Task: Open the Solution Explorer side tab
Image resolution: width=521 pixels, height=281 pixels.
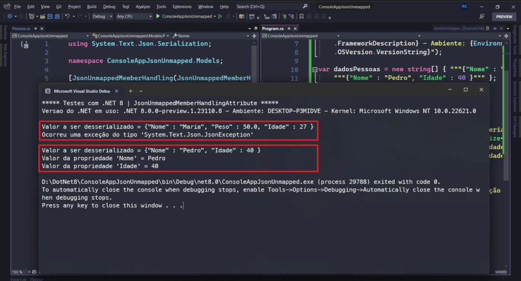Action: pos(515,96)
